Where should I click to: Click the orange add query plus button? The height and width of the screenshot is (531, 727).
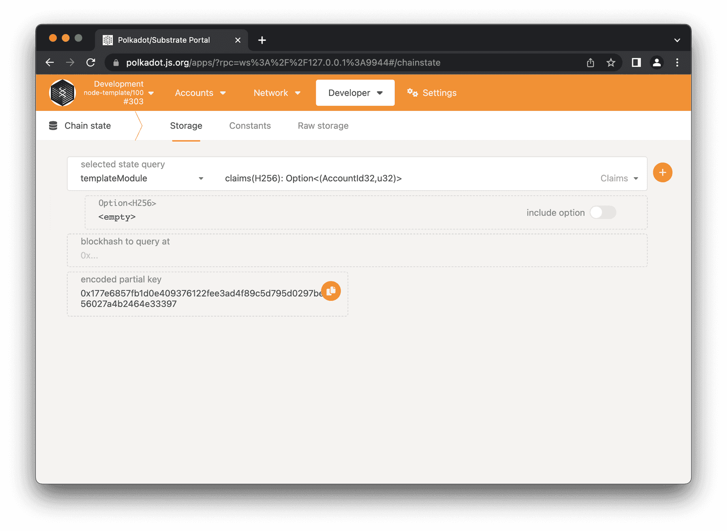[662, 173]
